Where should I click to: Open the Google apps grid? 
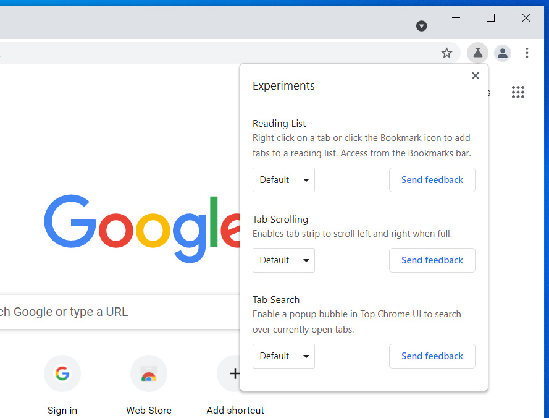click(x=518, y=92)
